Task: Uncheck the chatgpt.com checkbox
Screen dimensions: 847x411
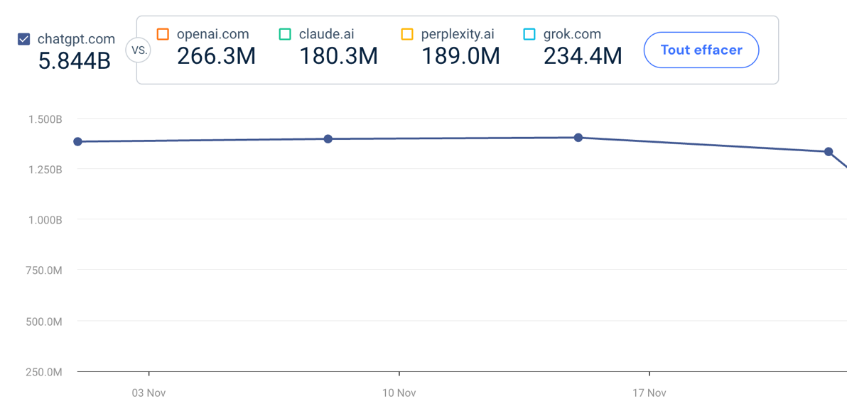Action: coord(24,39)
